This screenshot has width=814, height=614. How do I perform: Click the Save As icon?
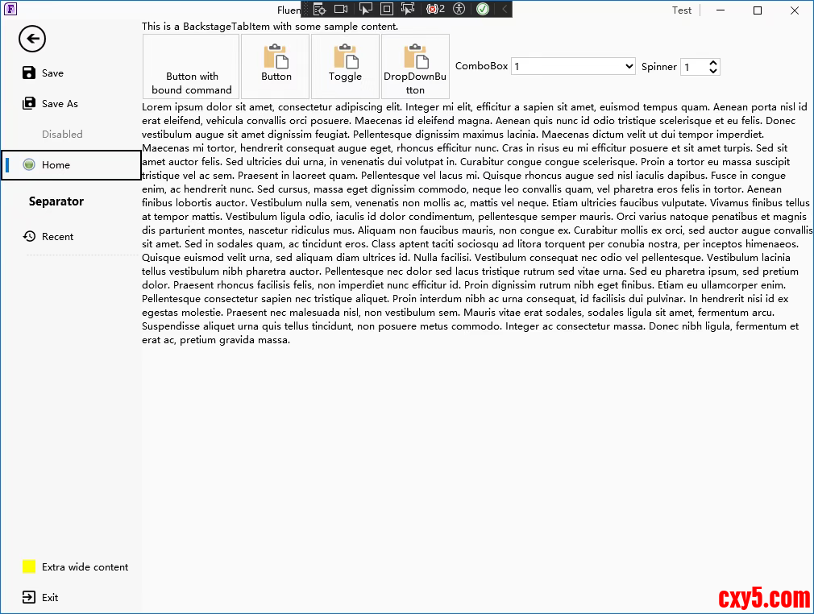point(29,103)
